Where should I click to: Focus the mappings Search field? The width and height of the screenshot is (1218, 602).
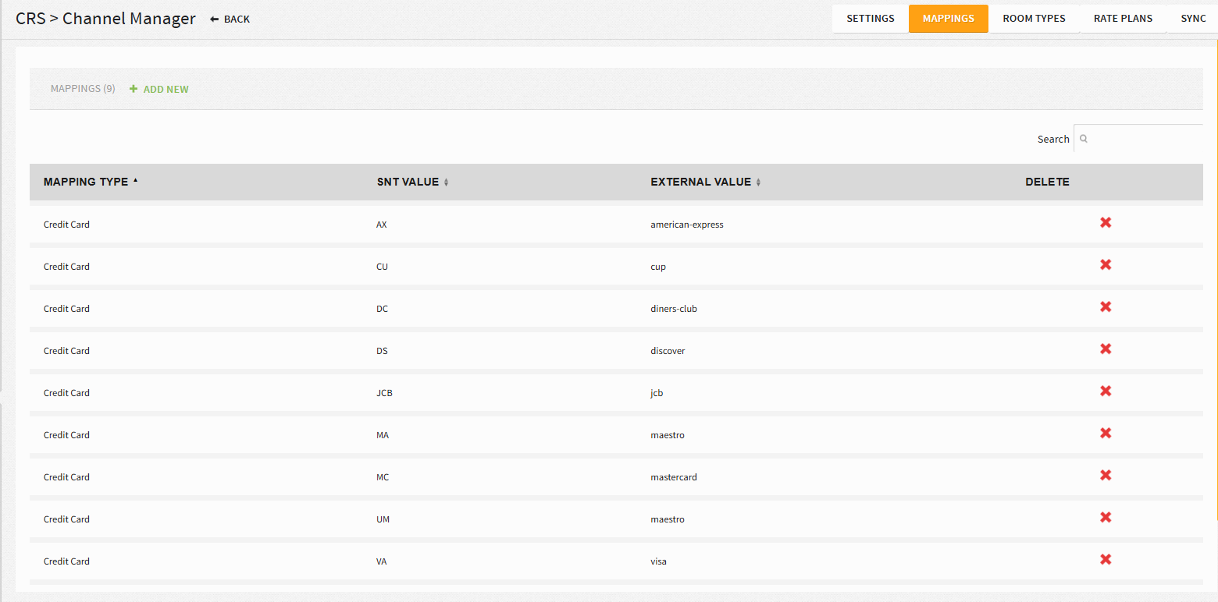pos(1138,139)
